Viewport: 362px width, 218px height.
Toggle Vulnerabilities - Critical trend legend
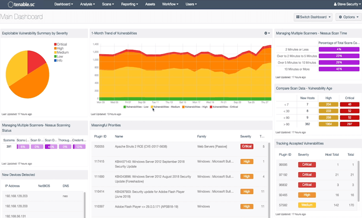coord(224,107)
